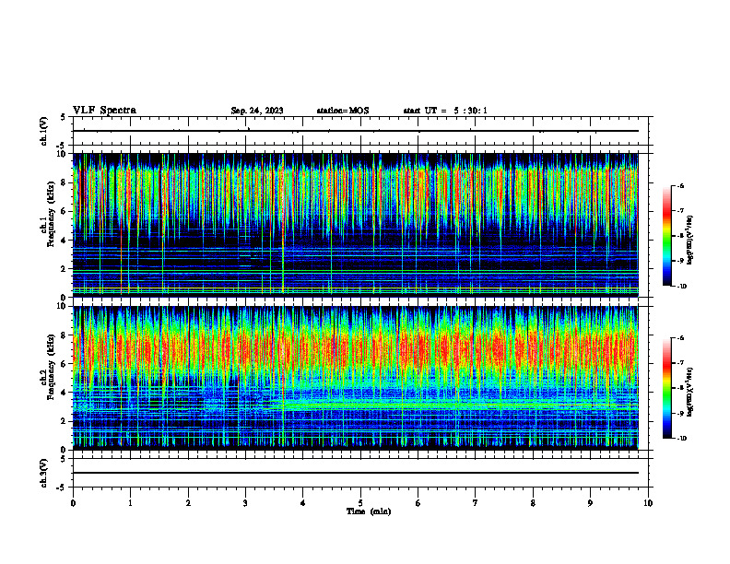Click the "-6" label on ch.1 color bar
Screen dimensions: 730x564
pos(680,186)
